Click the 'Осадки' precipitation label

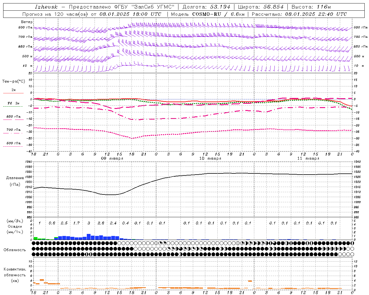15,226
